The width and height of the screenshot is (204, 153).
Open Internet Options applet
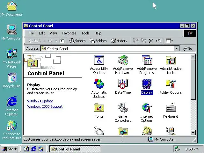147,113
